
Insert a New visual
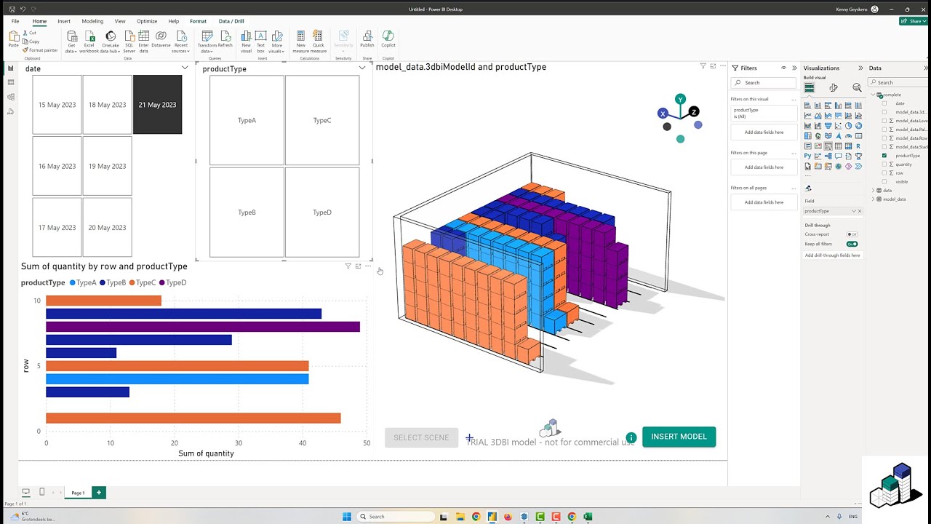coord(246,41)
